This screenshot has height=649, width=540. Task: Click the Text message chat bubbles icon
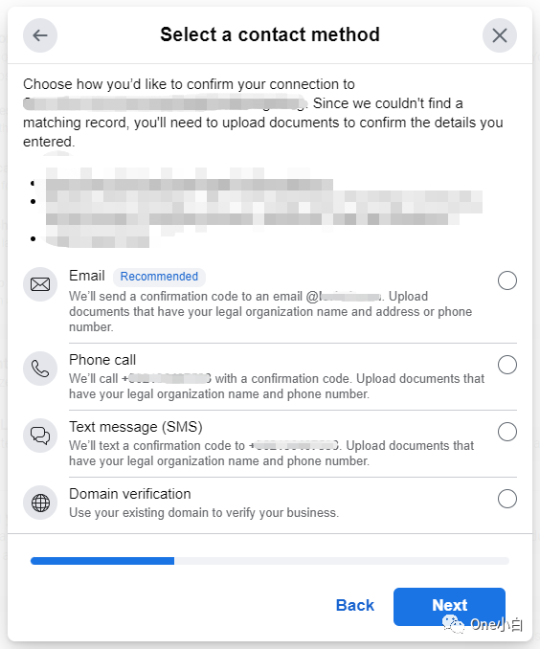(x=40, y=436)
